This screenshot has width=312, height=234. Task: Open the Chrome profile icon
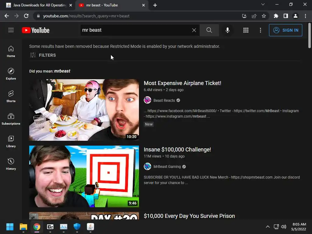point(296,16)
